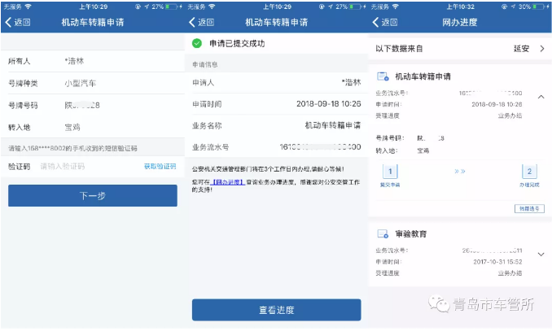Tap the 转籍选号 button
The image size is (552, 331).
click(527, 210)
